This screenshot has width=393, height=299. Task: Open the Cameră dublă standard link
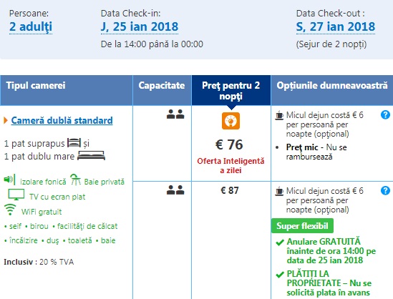(x=62, y=120)
